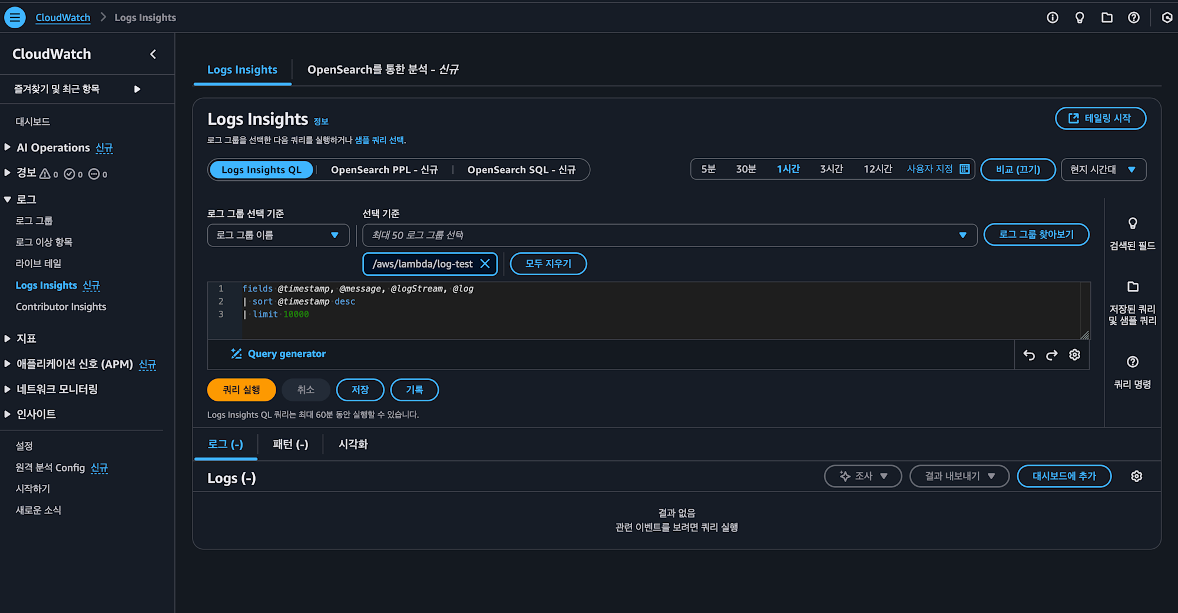Screen dimensions: 1178x613
Task: Click the 저장 save button
Action: click(360, 390)
